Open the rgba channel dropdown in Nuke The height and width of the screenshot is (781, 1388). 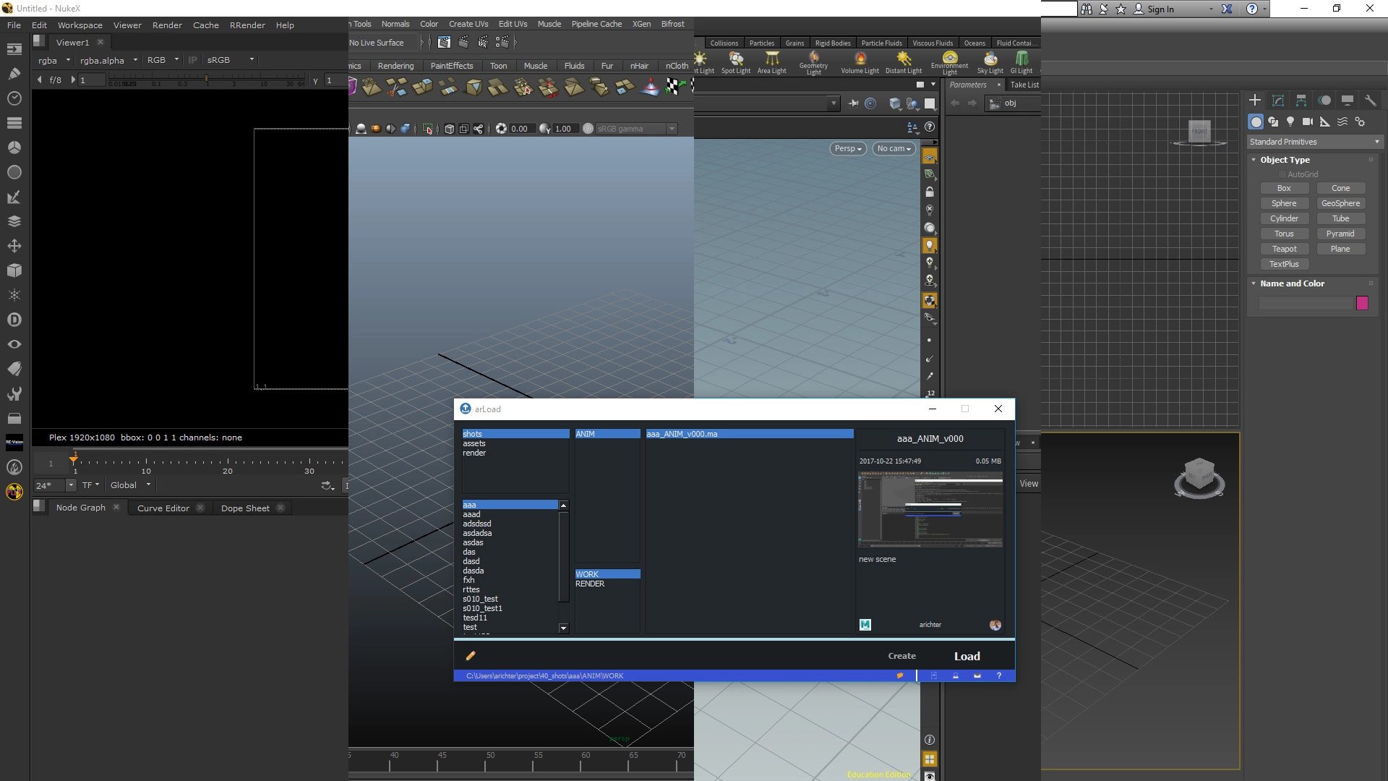(x=54, y=60)
